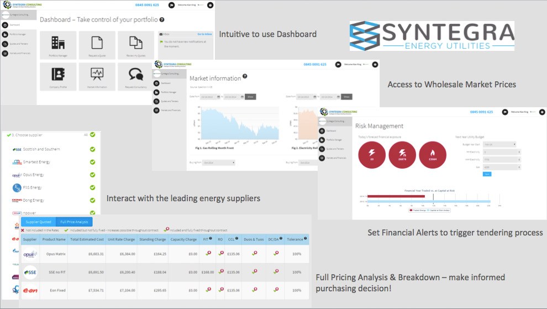Click info icon on FIT column header
Viewport: 547px width, 309px height.
pos(211,238)
